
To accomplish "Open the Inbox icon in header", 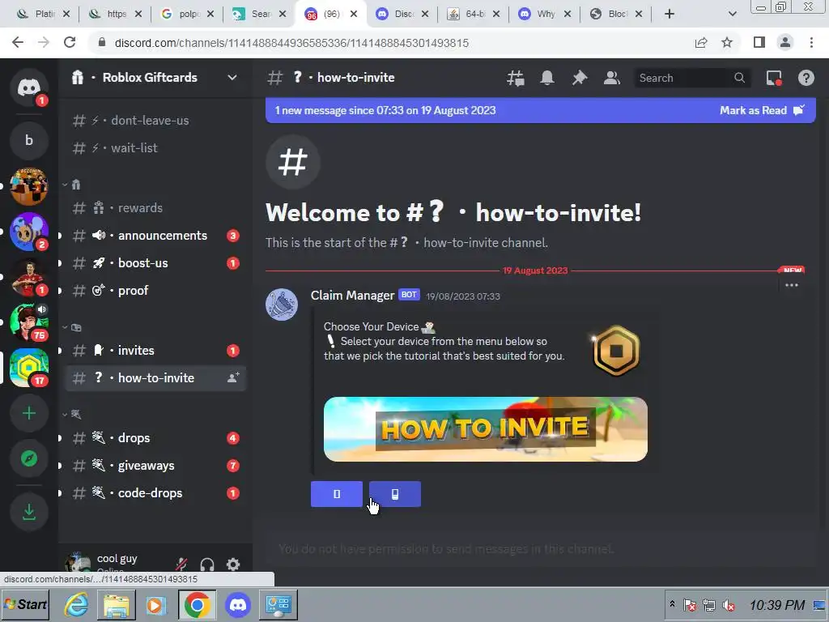I will point(774,78).
